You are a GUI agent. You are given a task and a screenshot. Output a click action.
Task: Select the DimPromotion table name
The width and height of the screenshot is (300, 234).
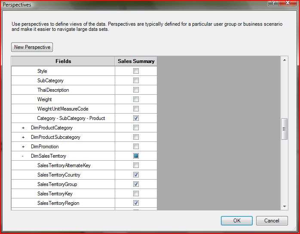click(x=45, y=147)
